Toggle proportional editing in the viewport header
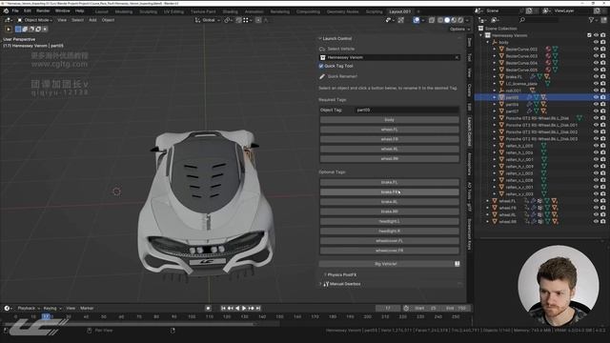This screenshot has width=610, height=343. point(258,20)
